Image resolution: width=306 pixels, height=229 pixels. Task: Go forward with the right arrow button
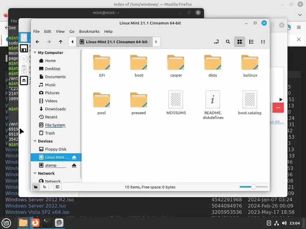click(49, 42)
